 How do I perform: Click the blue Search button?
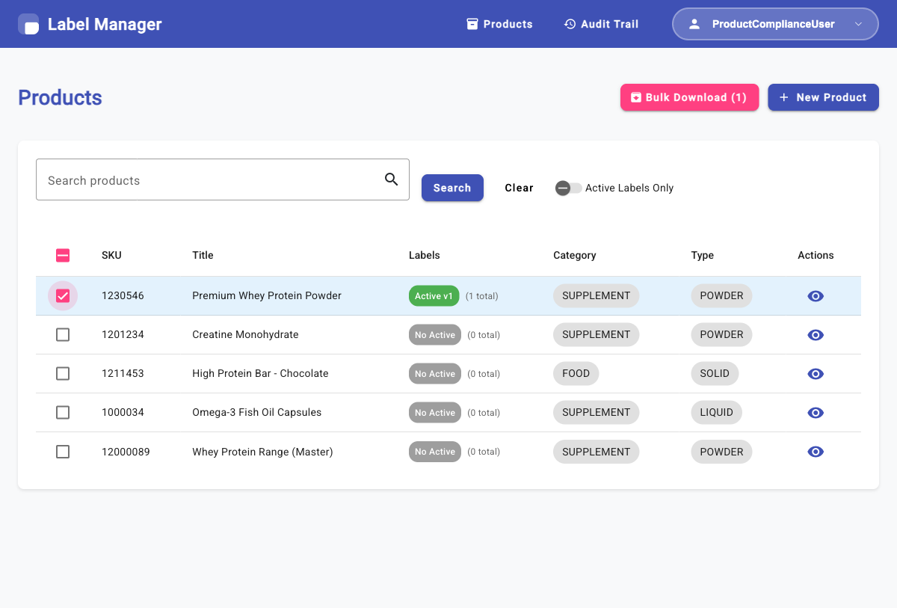(452, 188)
